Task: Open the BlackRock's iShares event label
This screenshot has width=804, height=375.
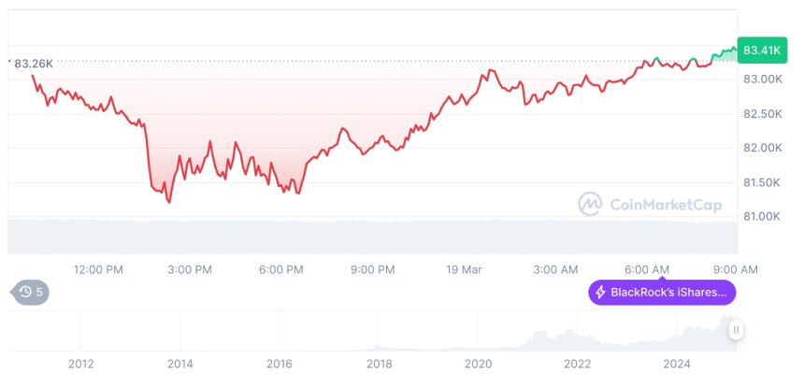Action: (662, 293)
